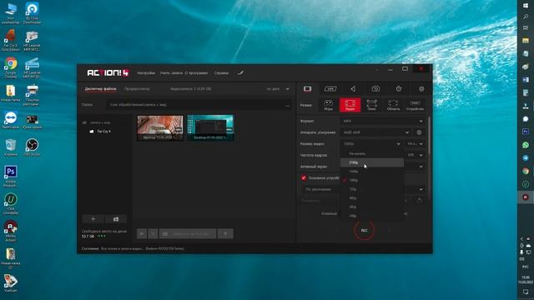Add a new folder with the plus button
The image size is (534, 300).
(x=93, y=219)
